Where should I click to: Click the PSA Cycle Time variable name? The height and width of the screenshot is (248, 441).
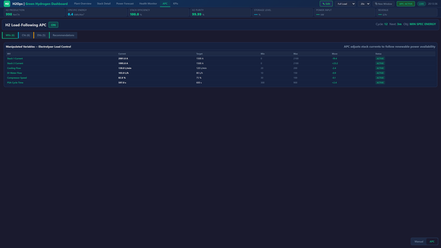(15, 82)
